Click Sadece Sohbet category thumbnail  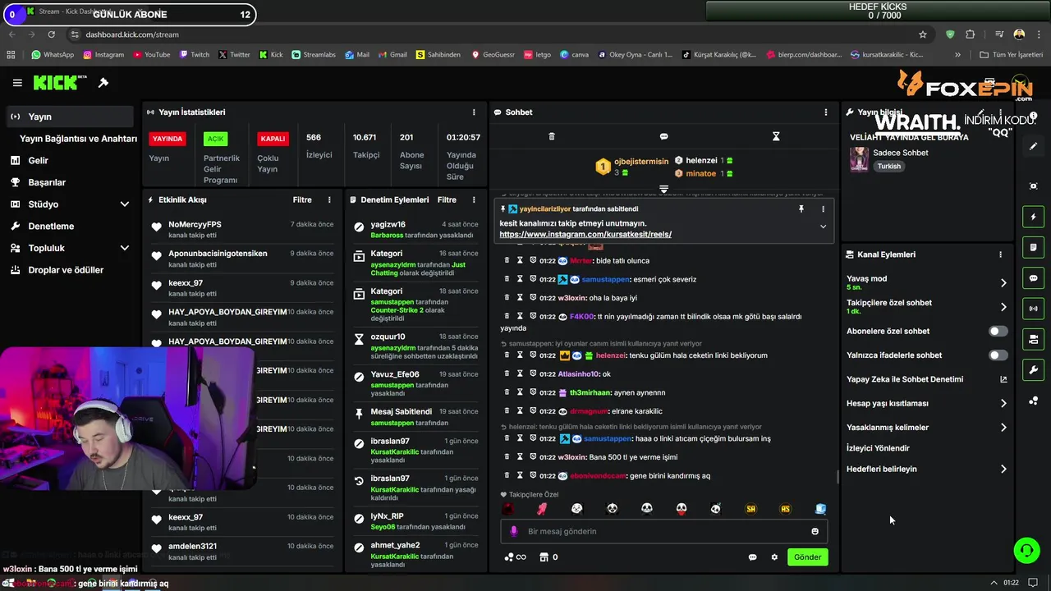(859, 159)
